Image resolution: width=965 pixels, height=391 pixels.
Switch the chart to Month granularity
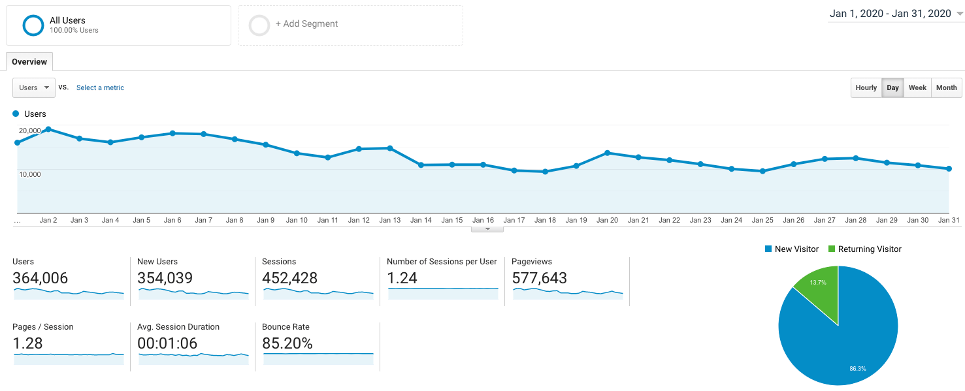pos(946,87)
